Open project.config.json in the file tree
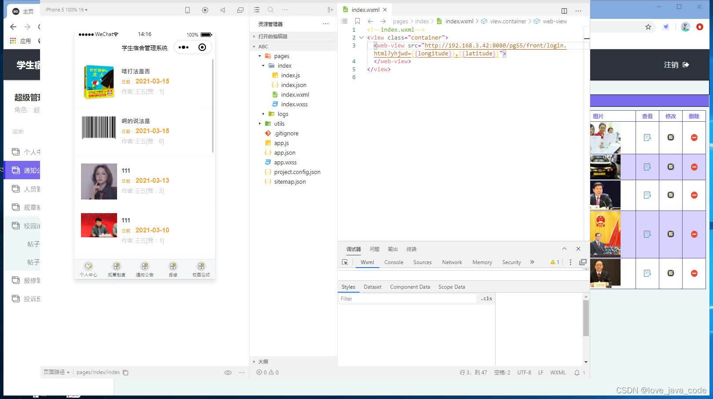The image size is (713, 399). coord(297,172)
